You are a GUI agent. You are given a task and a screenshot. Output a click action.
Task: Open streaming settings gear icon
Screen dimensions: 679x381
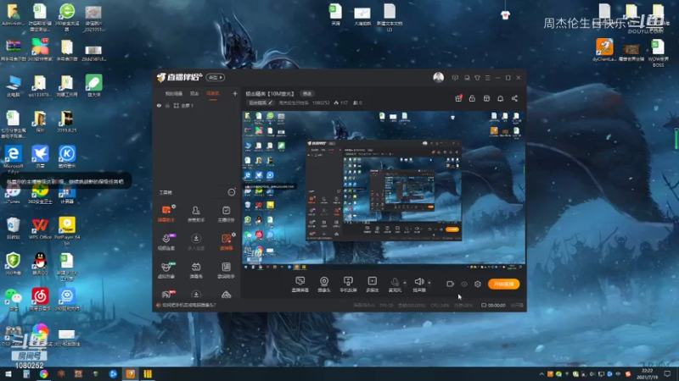[x=478, y=284]
